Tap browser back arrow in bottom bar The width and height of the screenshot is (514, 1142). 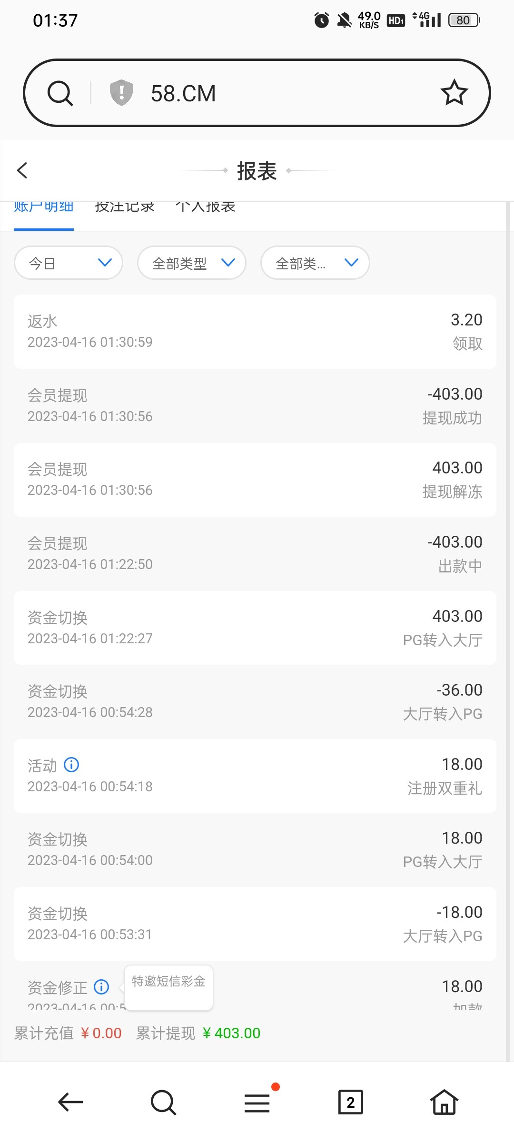[x=70, y=1102]
